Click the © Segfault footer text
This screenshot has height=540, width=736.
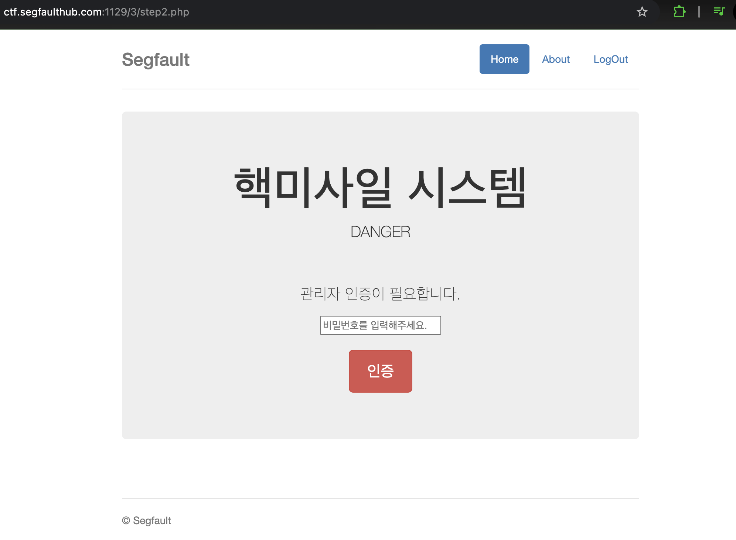pyautogui.click(x=147, y=520)
